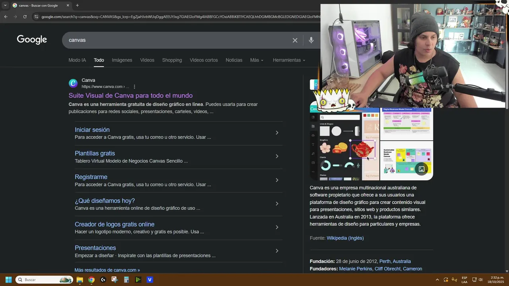Screen dimensions: 509x286
Task: Open the Plantillas gratis sitelink
Action: pyautogui.click(x=95, y=153)
